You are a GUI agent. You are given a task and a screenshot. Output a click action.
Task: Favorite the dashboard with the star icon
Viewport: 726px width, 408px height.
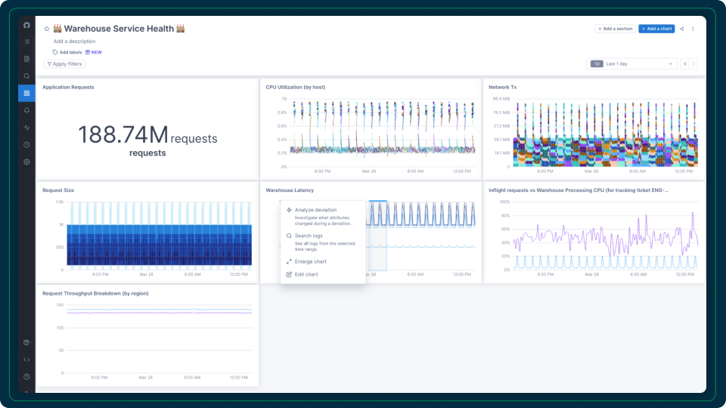[47, 29]
